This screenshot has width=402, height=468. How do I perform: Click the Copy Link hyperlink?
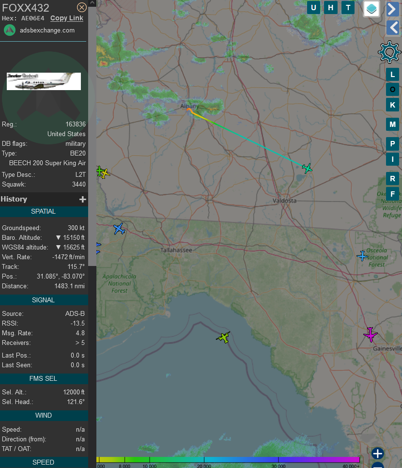pos(66,18)
